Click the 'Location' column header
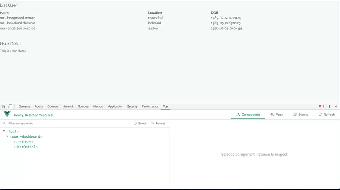340x190 pixels. 155,13
